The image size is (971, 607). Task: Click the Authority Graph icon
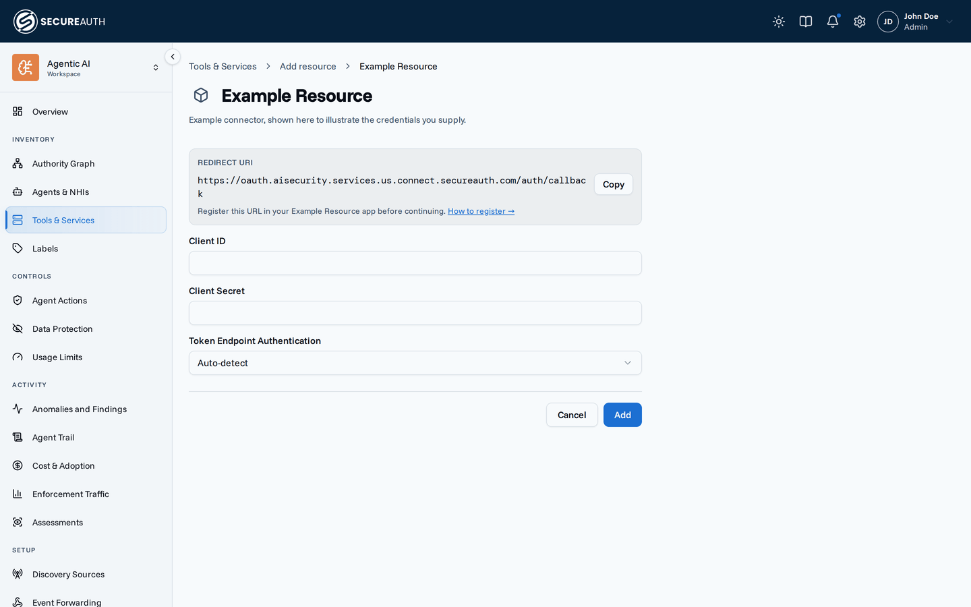[x=18, y=163]
